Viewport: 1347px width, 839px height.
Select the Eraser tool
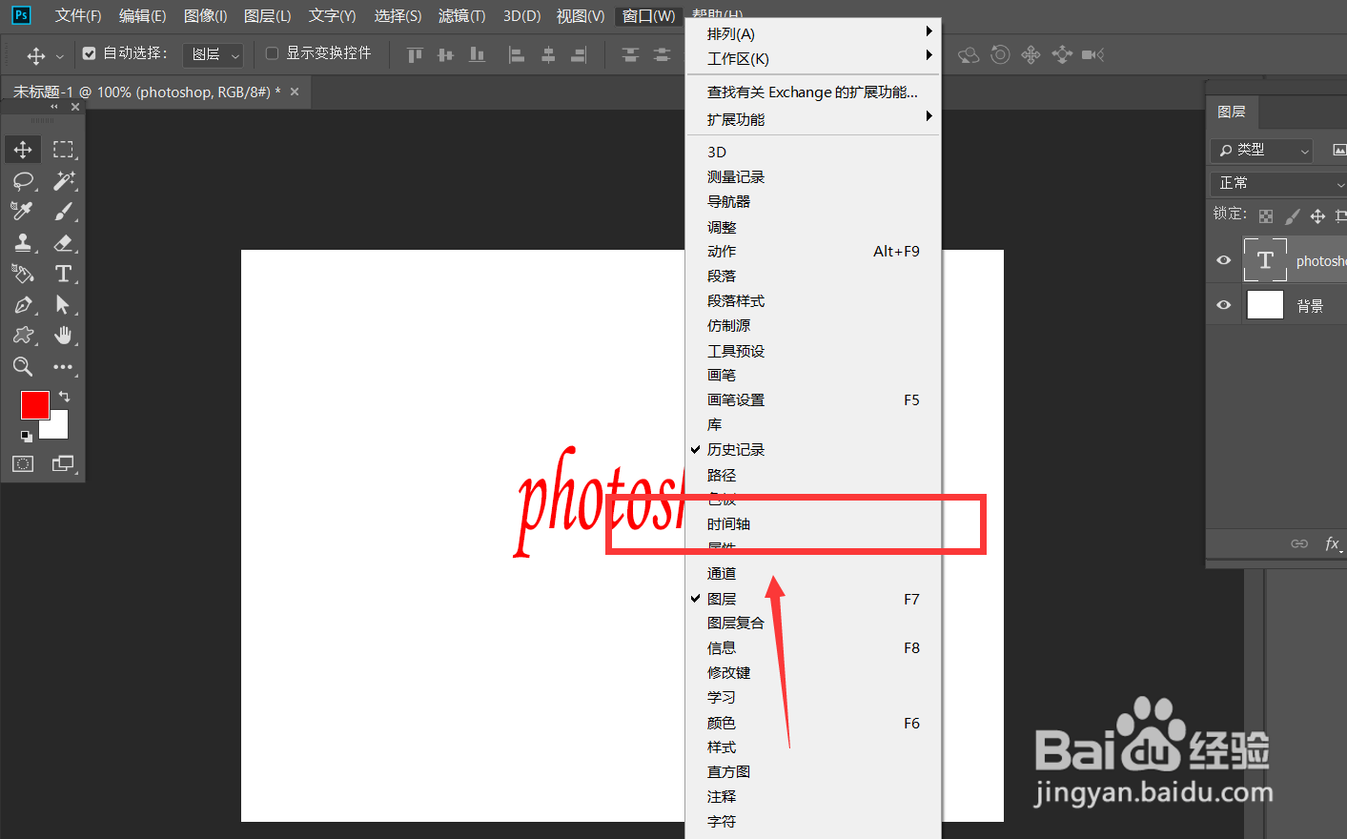[63, 242]
